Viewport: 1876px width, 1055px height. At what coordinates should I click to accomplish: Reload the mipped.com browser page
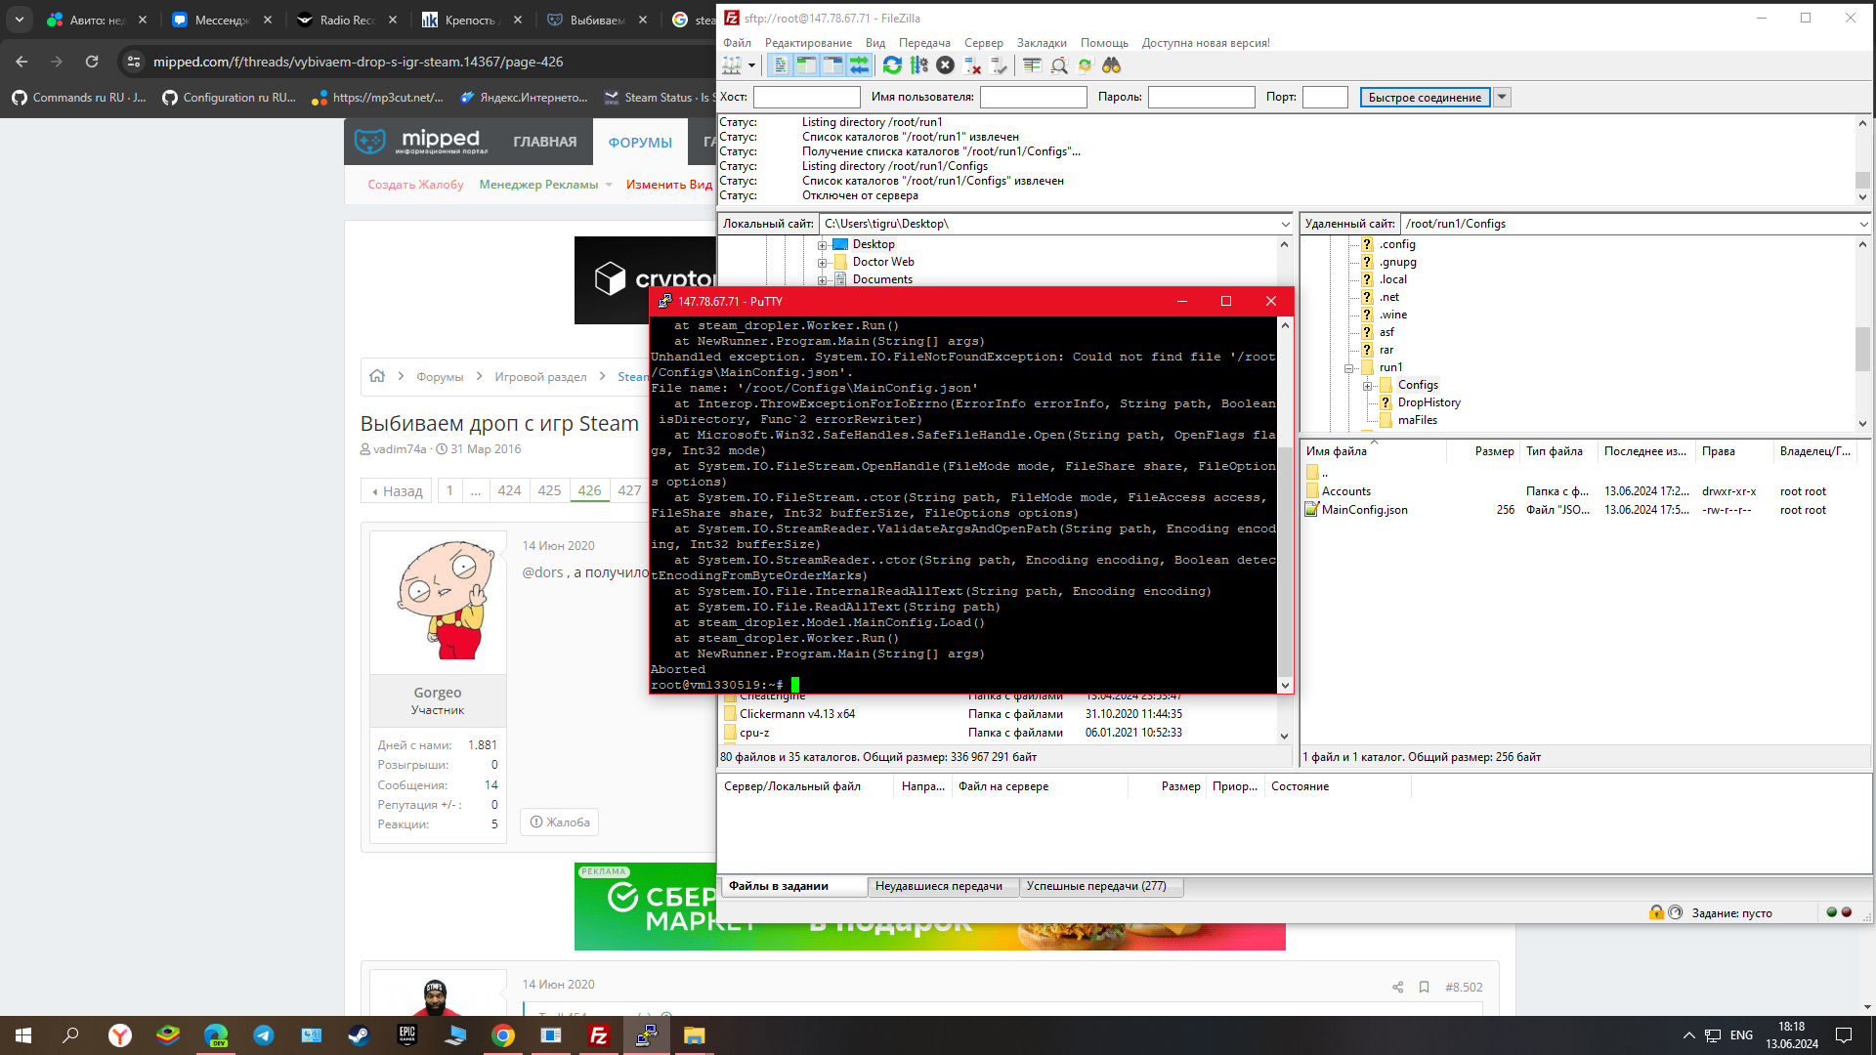(x=92, y=62)
